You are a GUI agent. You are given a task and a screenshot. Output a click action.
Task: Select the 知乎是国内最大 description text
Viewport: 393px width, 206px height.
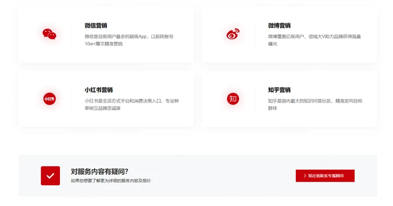pyautogui.click(x=315, y=104)
